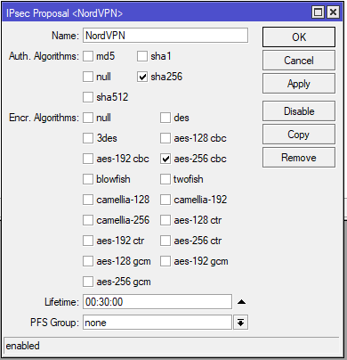Click the Lifetime field showing 00:30:00

(x=157, y=302)
